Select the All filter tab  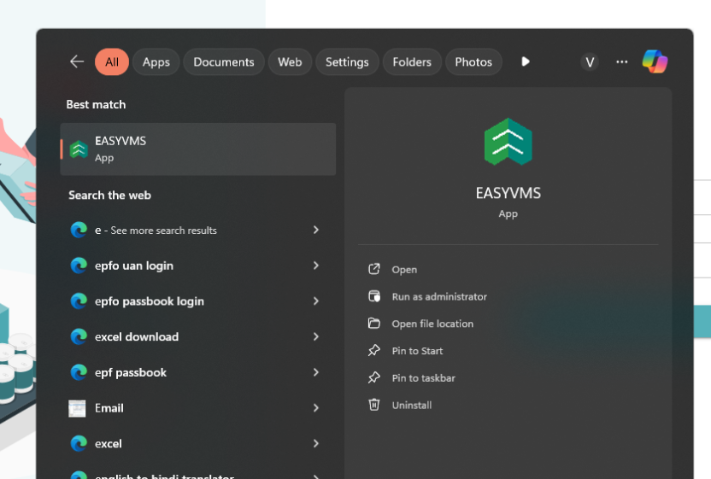pyautogui.click(x=112, y=62)
